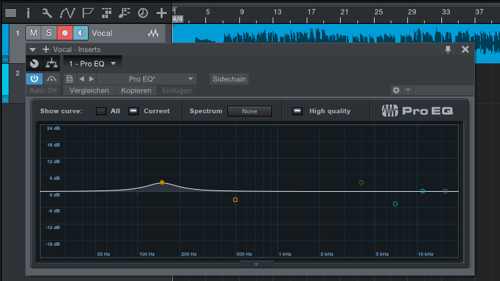This screenshot has height=281, width=500.
Task: Click the Pro EQ logo
Action: click(x=417, y=111)
